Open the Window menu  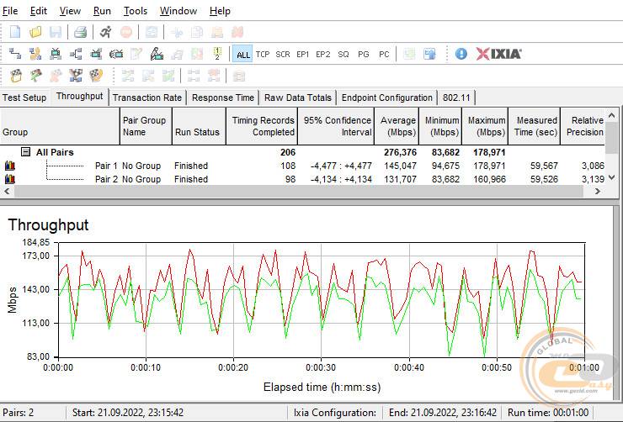(178, 11)
